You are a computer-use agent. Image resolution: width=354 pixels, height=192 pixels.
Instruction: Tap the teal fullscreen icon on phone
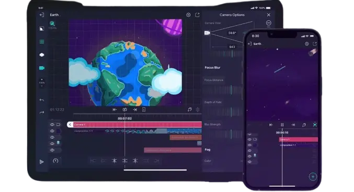point(315,125)
